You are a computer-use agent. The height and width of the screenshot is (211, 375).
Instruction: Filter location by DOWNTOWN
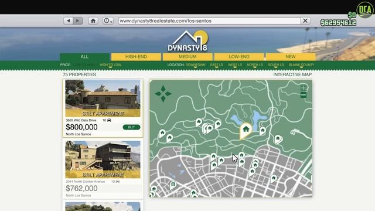[x=195, y=65]
